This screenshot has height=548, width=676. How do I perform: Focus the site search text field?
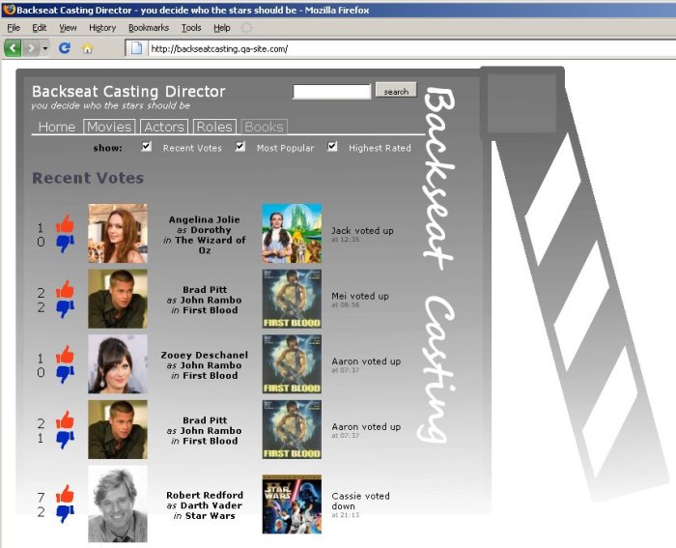click(x=332, y=92)
